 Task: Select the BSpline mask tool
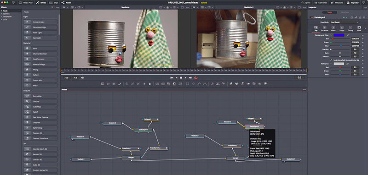pyautogui.click(x=204, y=84)
